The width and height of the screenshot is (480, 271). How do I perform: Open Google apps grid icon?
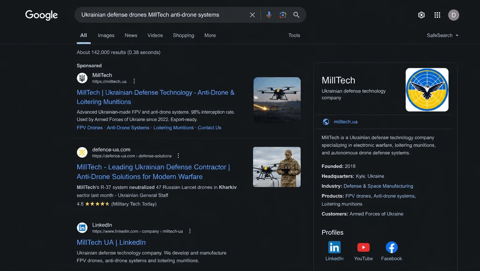point(437,15)
